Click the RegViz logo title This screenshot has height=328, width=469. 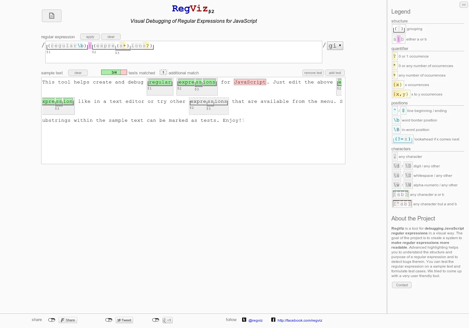193,9
